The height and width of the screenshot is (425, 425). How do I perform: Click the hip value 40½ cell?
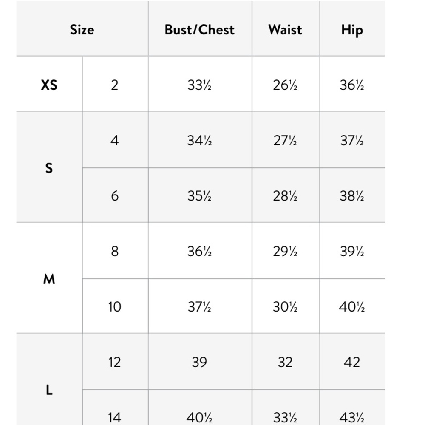click(x=352, y=306)
